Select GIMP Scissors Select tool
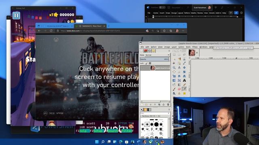The image size is (259, 145). pos(185,59)
